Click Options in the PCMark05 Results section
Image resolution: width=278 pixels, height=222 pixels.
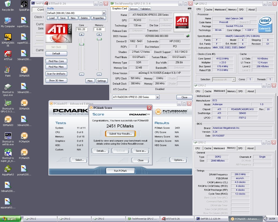[179, 160]
